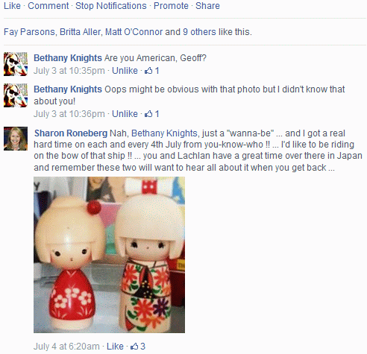This screenshot has height=354, width=367.
Task: Click the tagged Bethany Knights name in Sharon's comment
Action: (164, 133)
